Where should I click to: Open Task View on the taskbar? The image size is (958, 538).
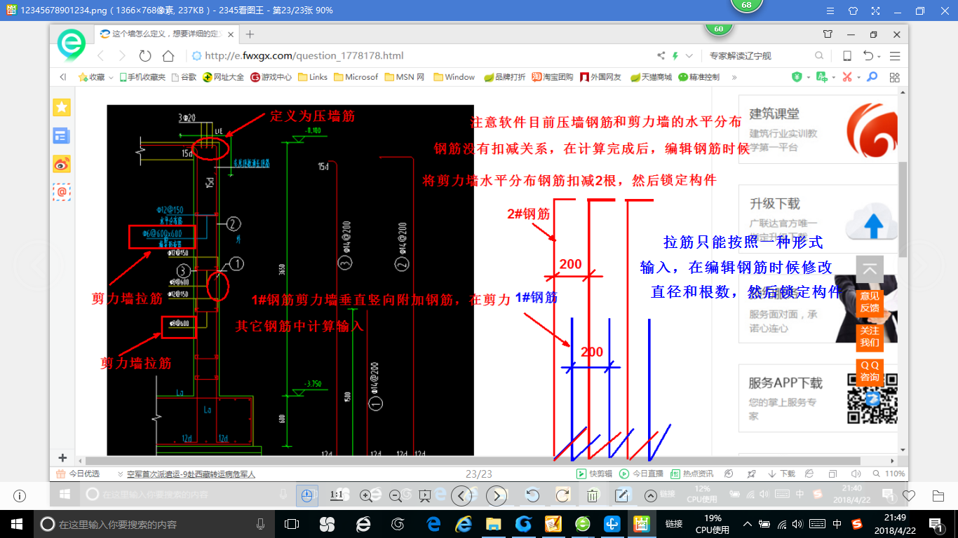[292, 524]
